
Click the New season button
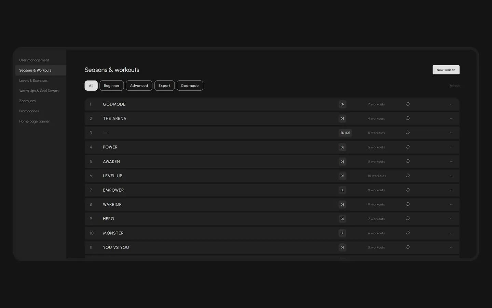coord(446,70)
